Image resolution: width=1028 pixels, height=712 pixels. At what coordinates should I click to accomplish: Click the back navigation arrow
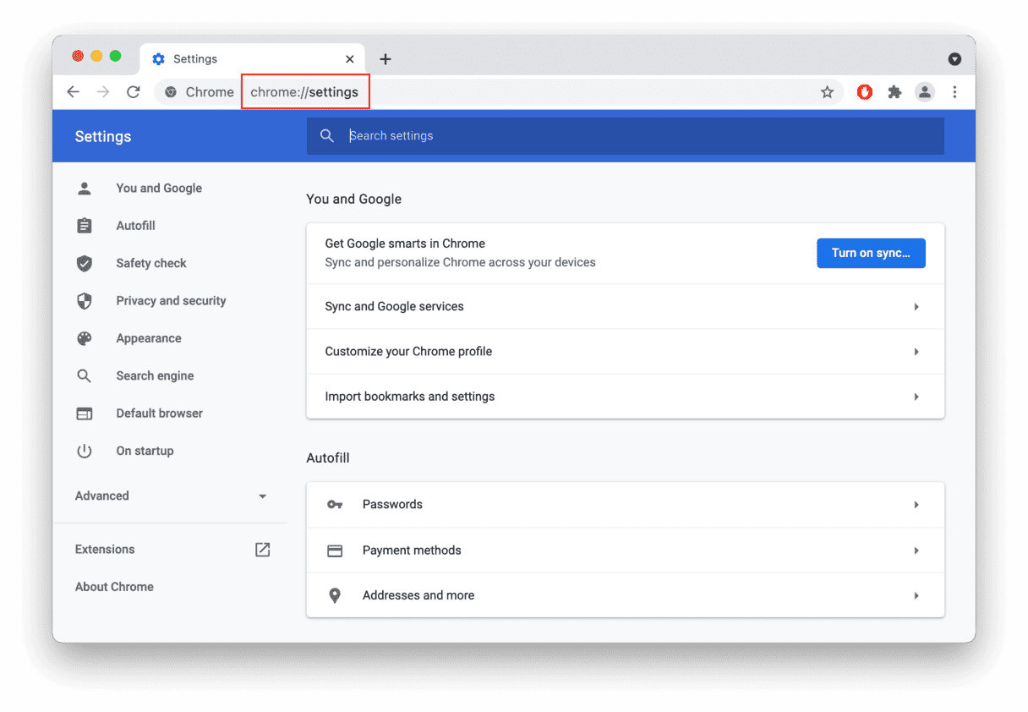(74, 92)
